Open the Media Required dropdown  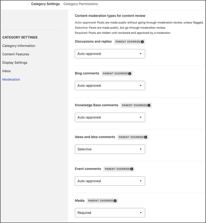pyautogui.click(x=110, y=213)
